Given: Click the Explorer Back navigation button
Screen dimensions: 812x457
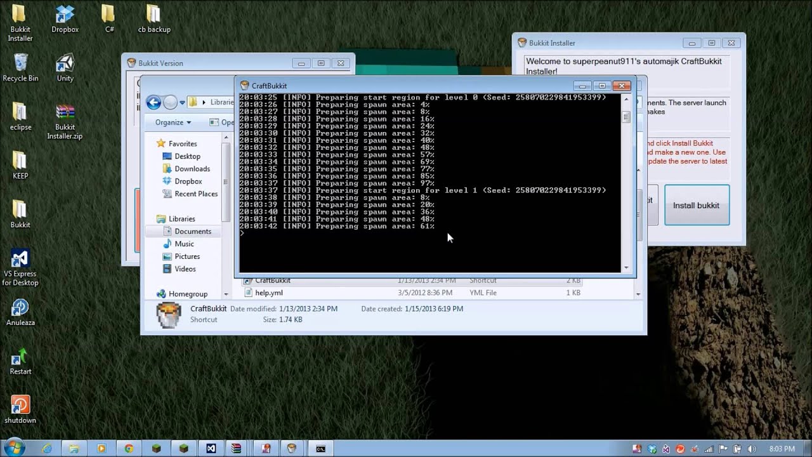Looking at the screenshot, I should [154, 102].
